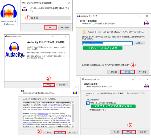Enable 環境設定をリセットする checkbox
The height and width of the screenshot is (138, 151).
click(88, 110)
